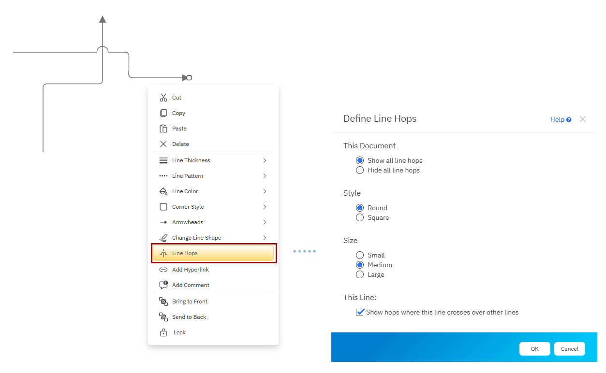Select the Hide all line hops option
606x373 pixels.
(x=360, y=170)
